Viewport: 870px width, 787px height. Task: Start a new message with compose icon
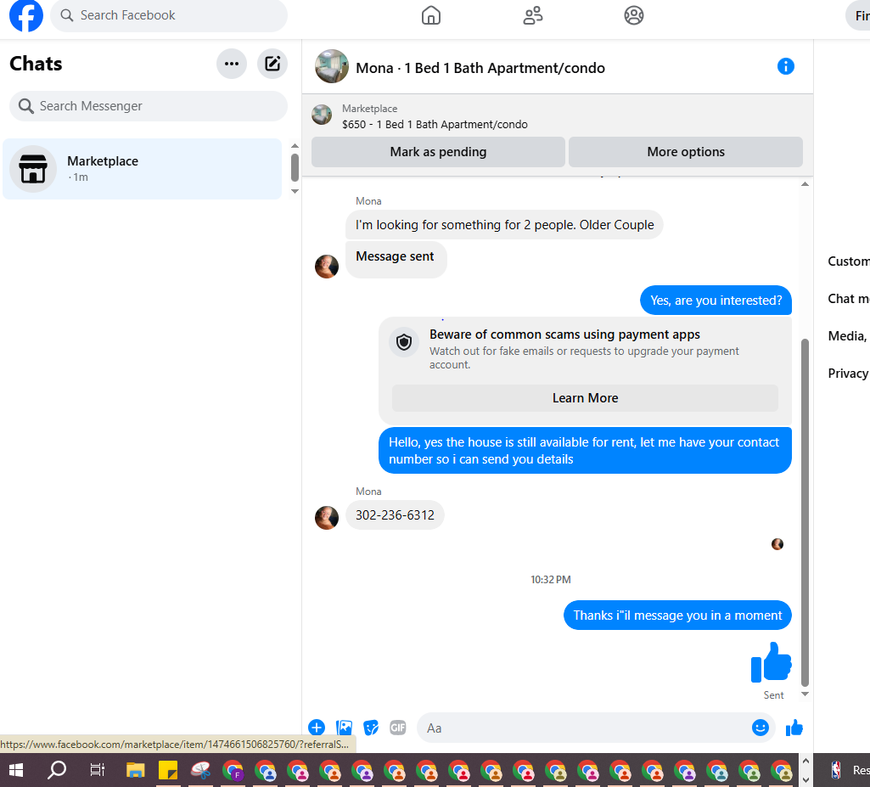pos(272,64)
